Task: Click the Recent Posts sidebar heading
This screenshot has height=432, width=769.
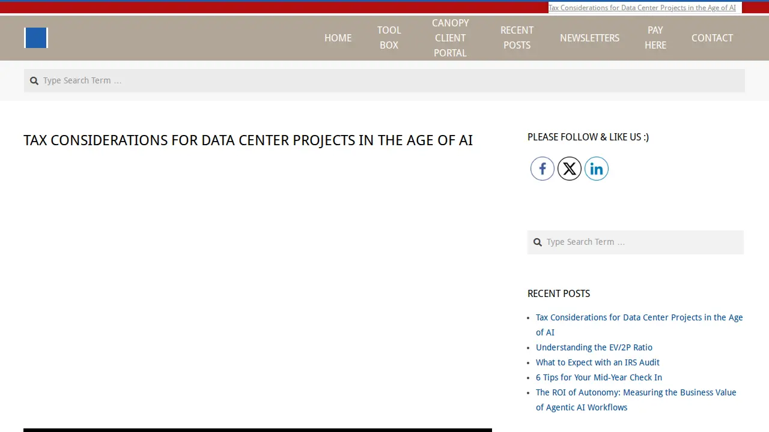Action: click(559, 293)
